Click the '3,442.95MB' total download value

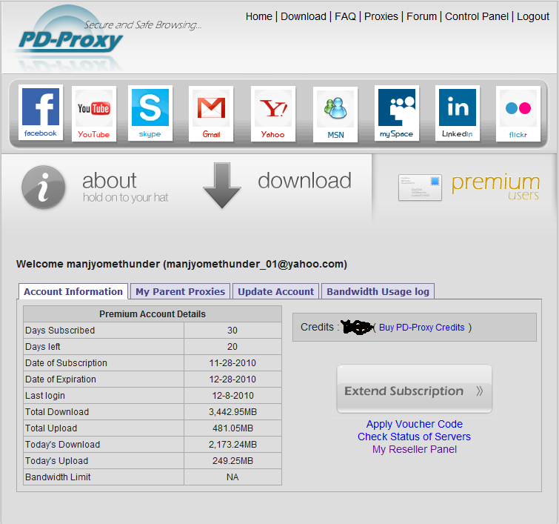(x=232, y=412)
